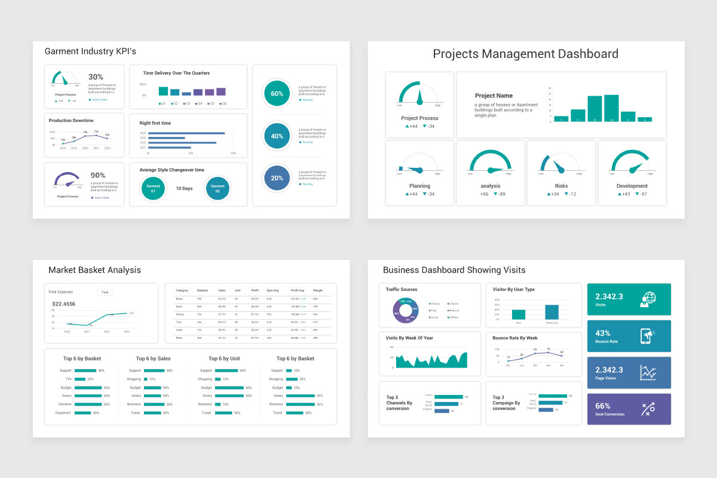Toggle the Display legend entry in Traffic Sources
The height and width of the screenshot is (478, 717).
(x=434, y=304)
